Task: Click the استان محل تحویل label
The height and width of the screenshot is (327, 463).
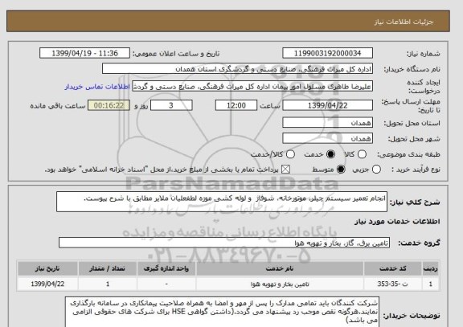Action: click(x=412, y=124)
